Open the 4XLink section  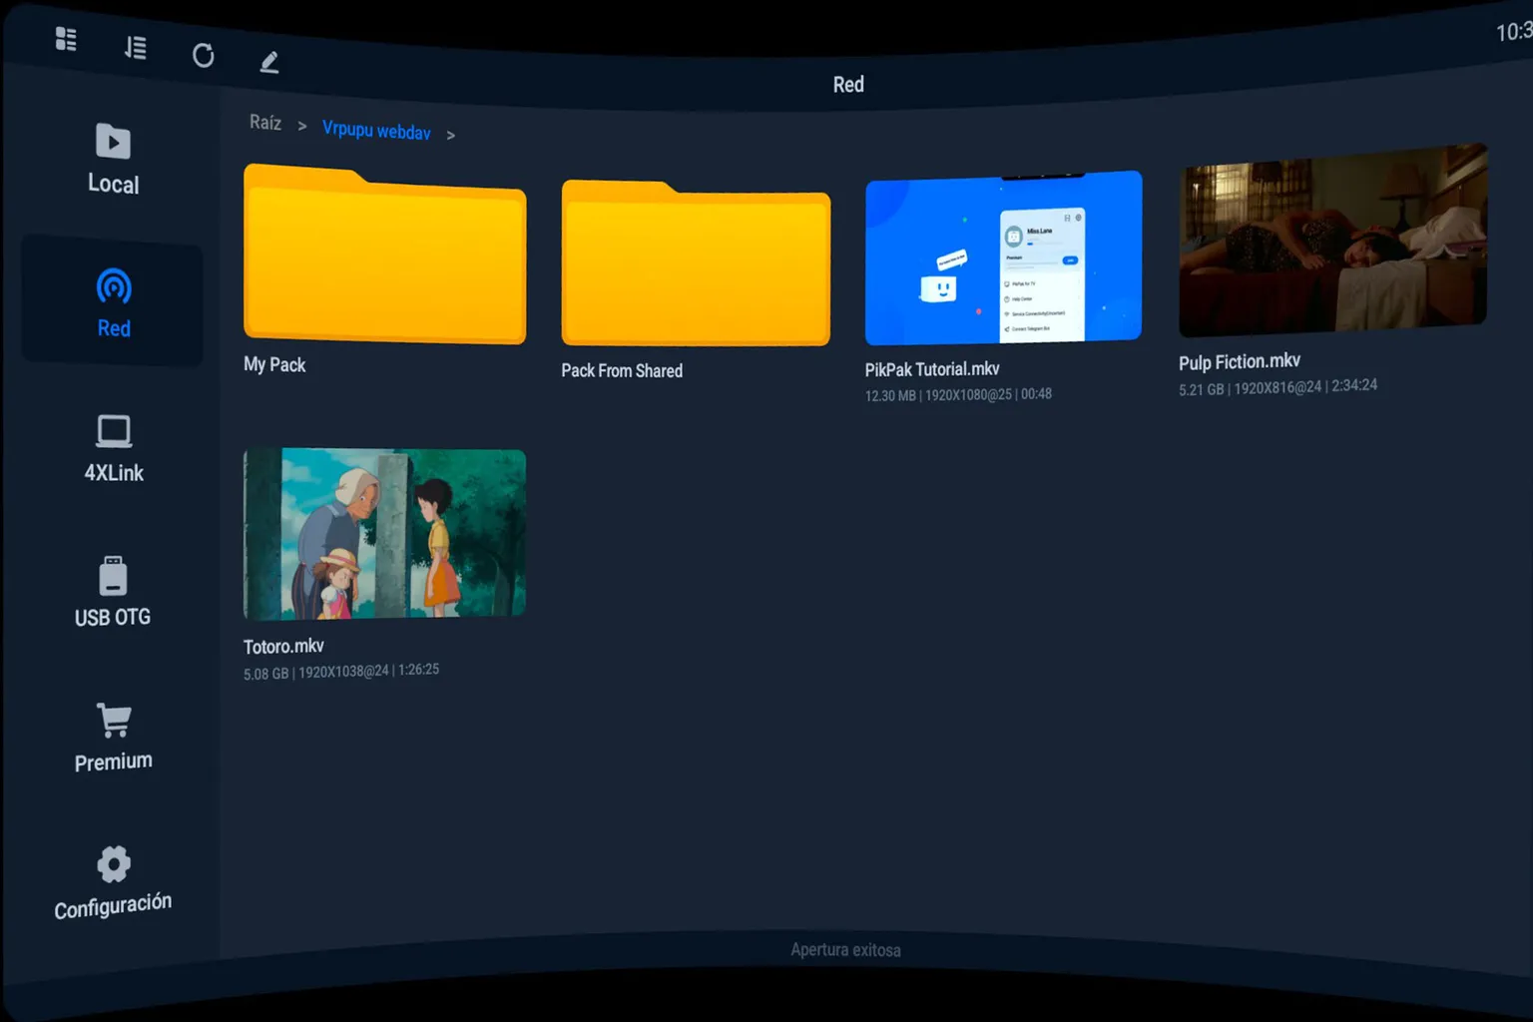(113, 449)
